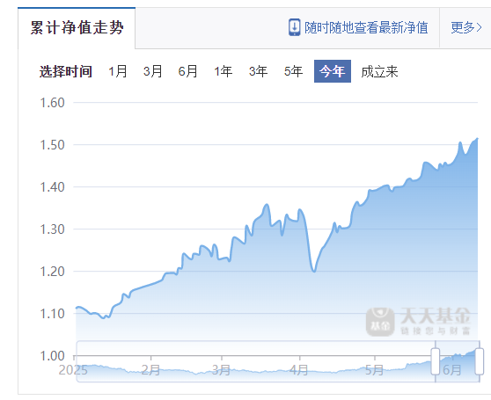Click the 天天基金 watermark logo icon
This screenshot has height=400, width=491.
(x=380, y=322)
